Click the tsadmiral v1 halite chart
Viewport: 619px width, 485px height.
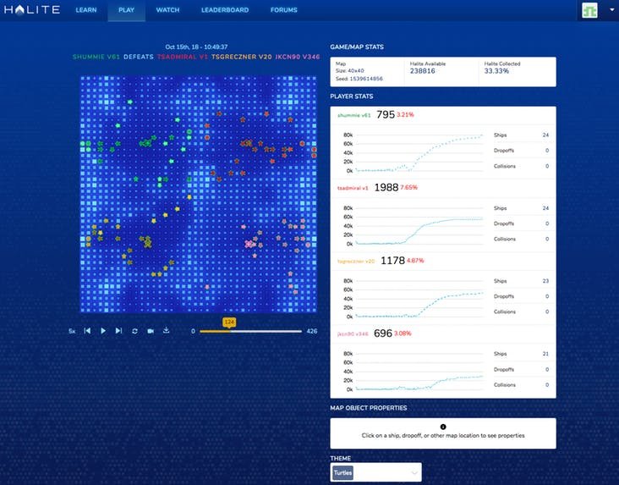pos(414,226)
